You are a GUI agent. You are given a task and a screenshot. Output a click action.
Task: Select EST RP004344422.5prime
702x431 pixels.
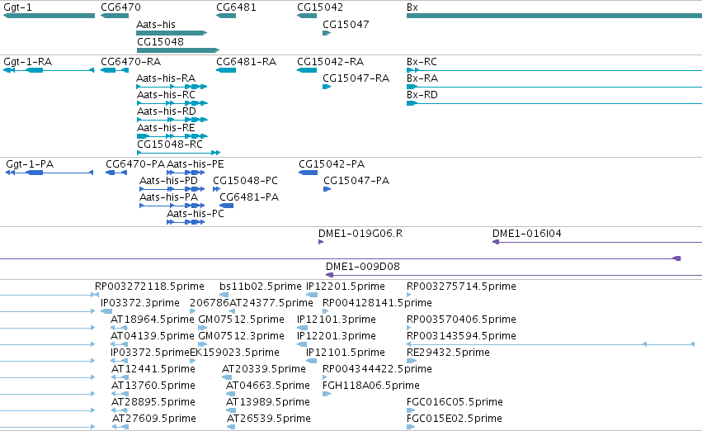377,369
